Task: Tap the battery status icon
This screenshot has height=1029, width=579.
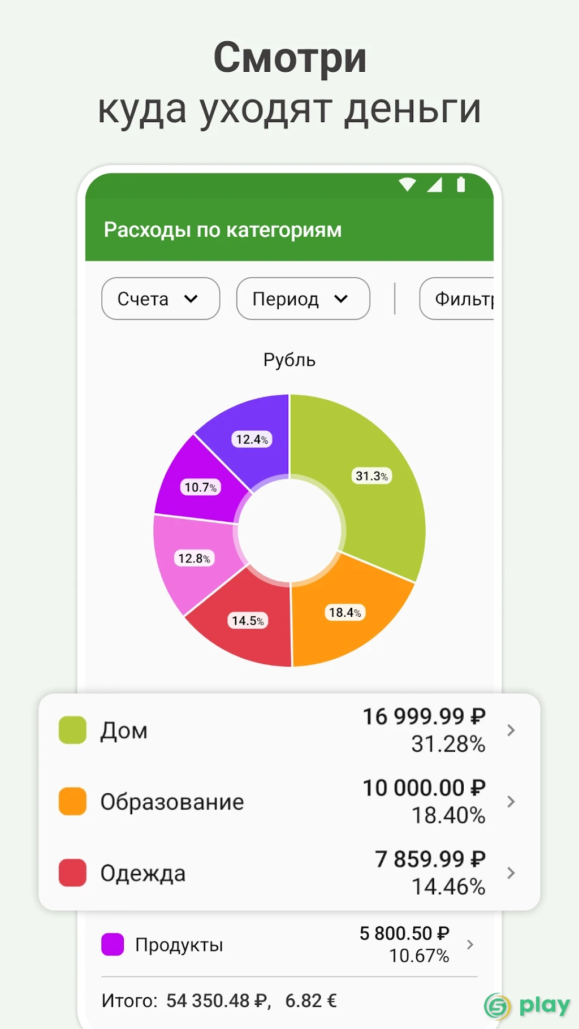Action: (x=461, y=184)
